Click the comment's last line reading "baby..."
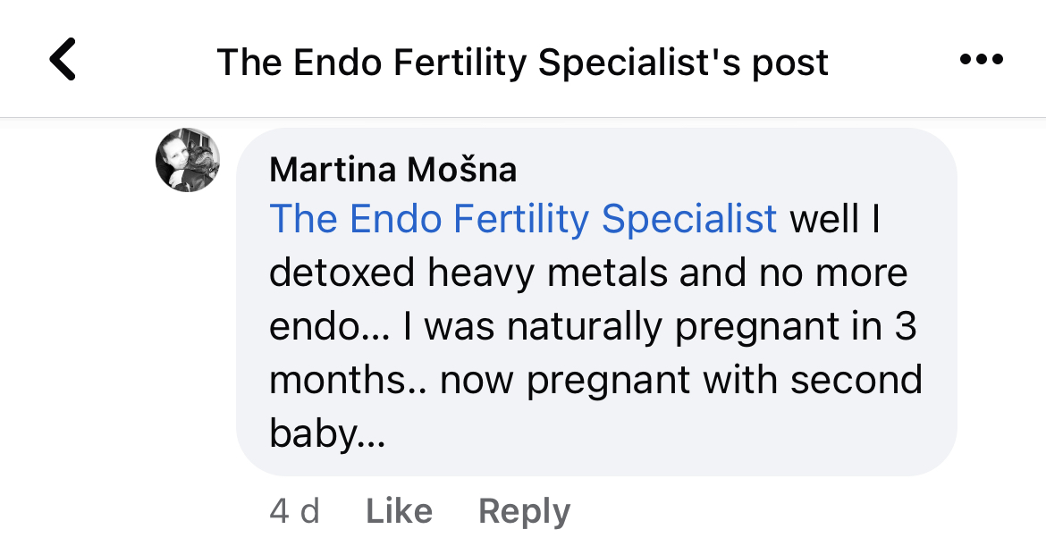The image size is (1046, 546). tap(326, 435)
